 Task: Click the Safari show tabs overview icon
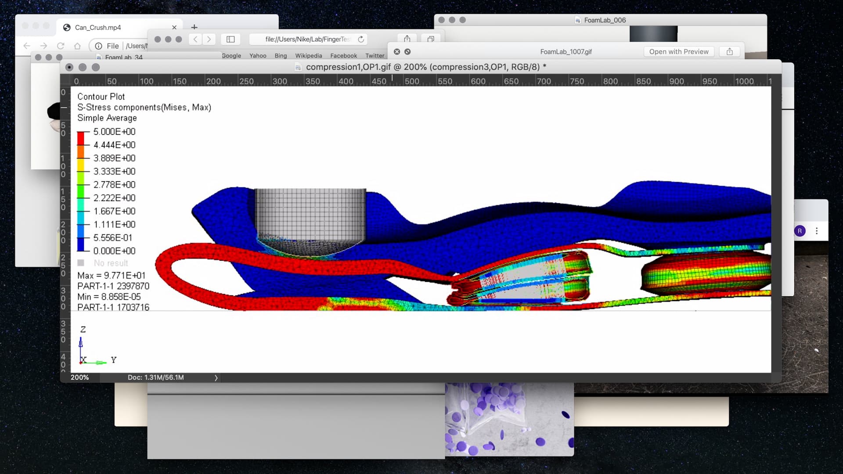[x=431, y=39]
